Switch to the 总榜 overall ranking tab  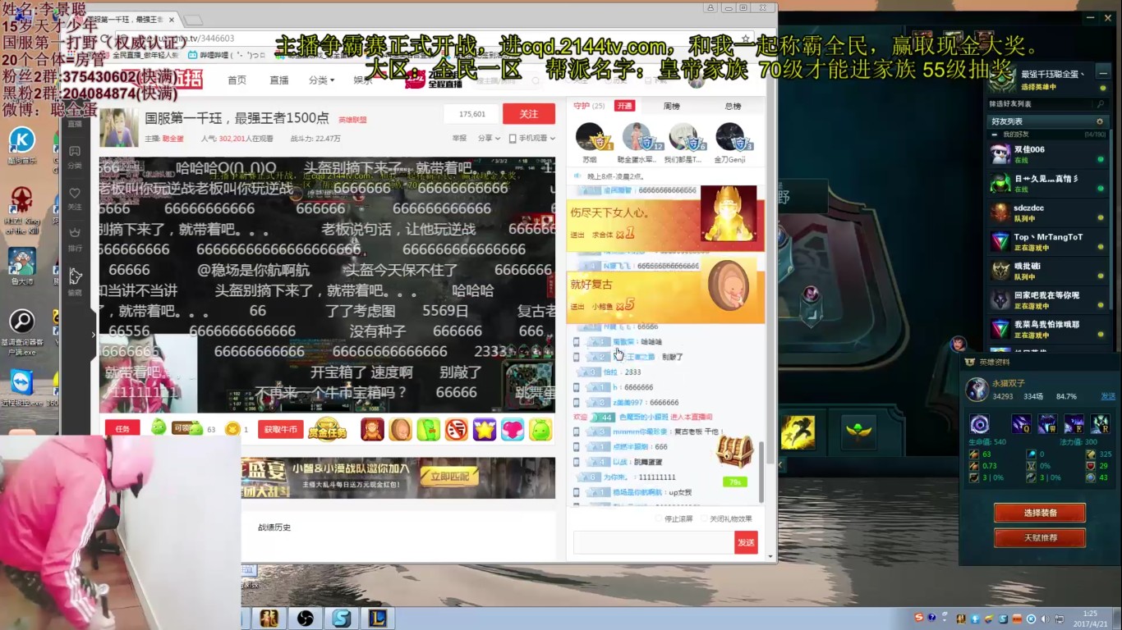[x=733, y=106]
